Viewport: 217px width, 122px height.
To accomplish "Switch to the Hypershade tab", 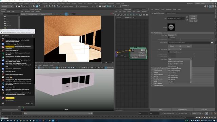I will 127,9.
